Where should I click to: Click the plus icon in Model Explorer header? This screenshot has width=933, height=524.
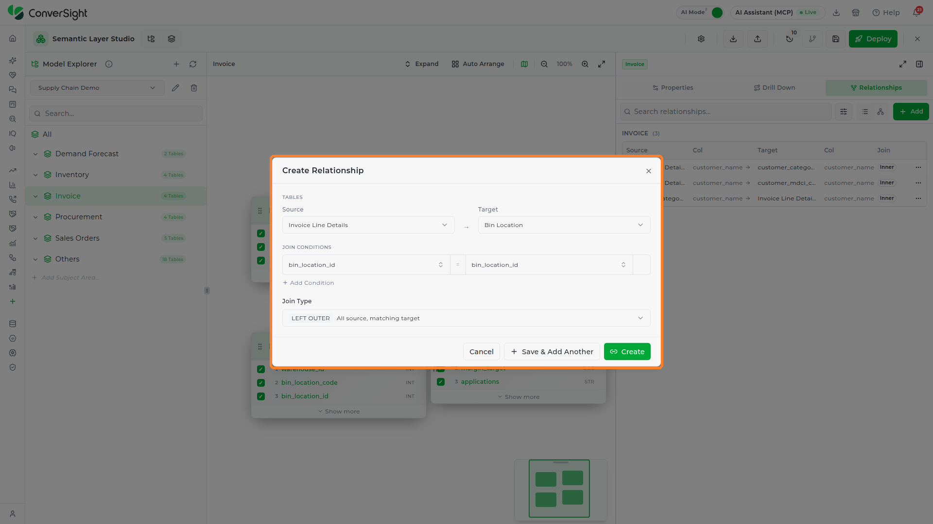pyautogui.click(x=176, y=64)
